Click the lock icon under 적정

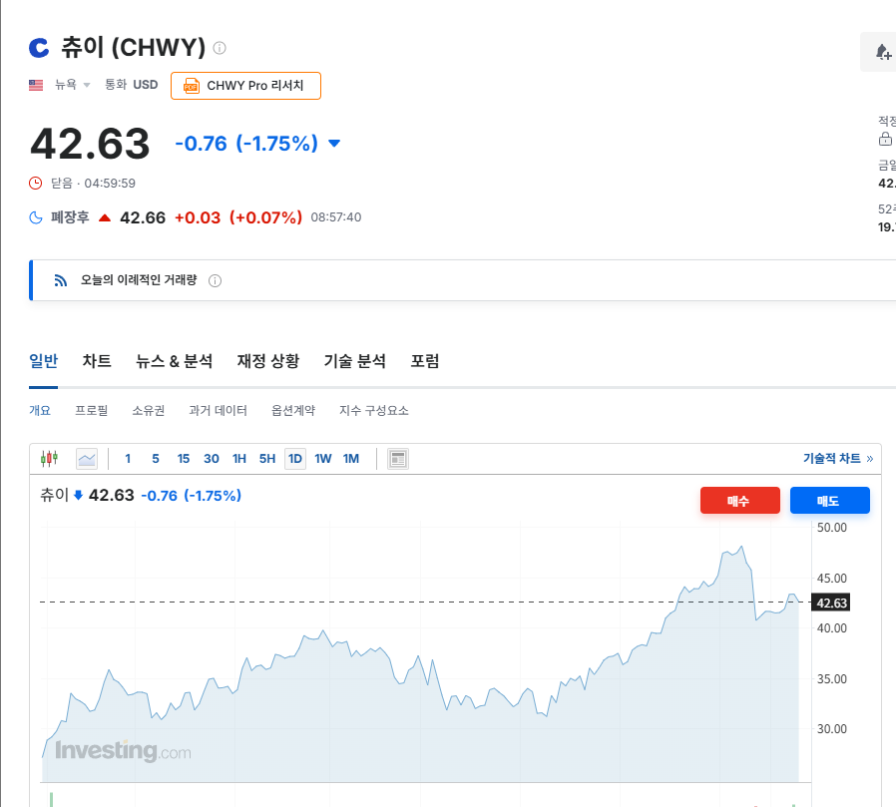[885, 139]
